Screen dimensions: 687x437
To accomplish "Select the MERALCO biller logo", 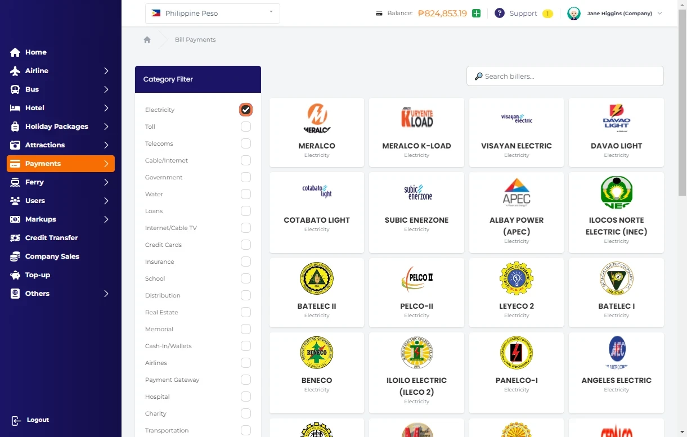I will pyautogui.click(x=317, y=118).
